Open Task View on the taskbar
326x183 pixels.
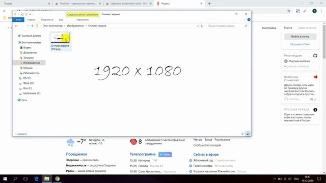tap(25, 178)
